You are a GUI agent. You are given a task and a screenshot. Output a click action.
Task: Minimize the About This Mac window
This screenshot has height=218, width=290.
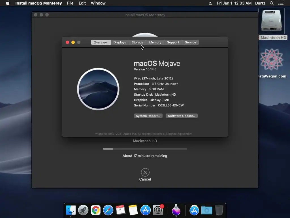(x=73, y=42)
